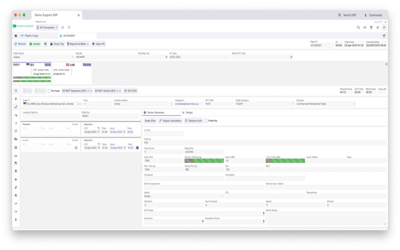Open the MVT Departure (IEV) dropdown
This screenshot has width=400, height=250.
(x=77, y=91)
